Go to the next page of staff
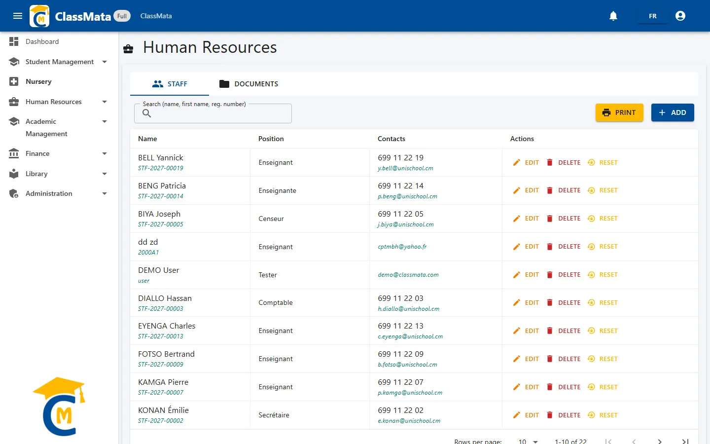The width and height of the screenshot is (710, 444). click(x=660, y=441)
